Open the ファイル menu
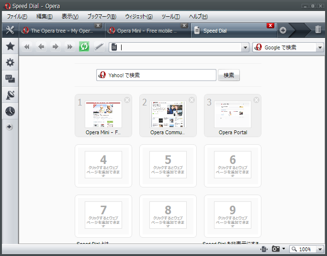This screenshot has width=327, height=256. pos(17,16)
